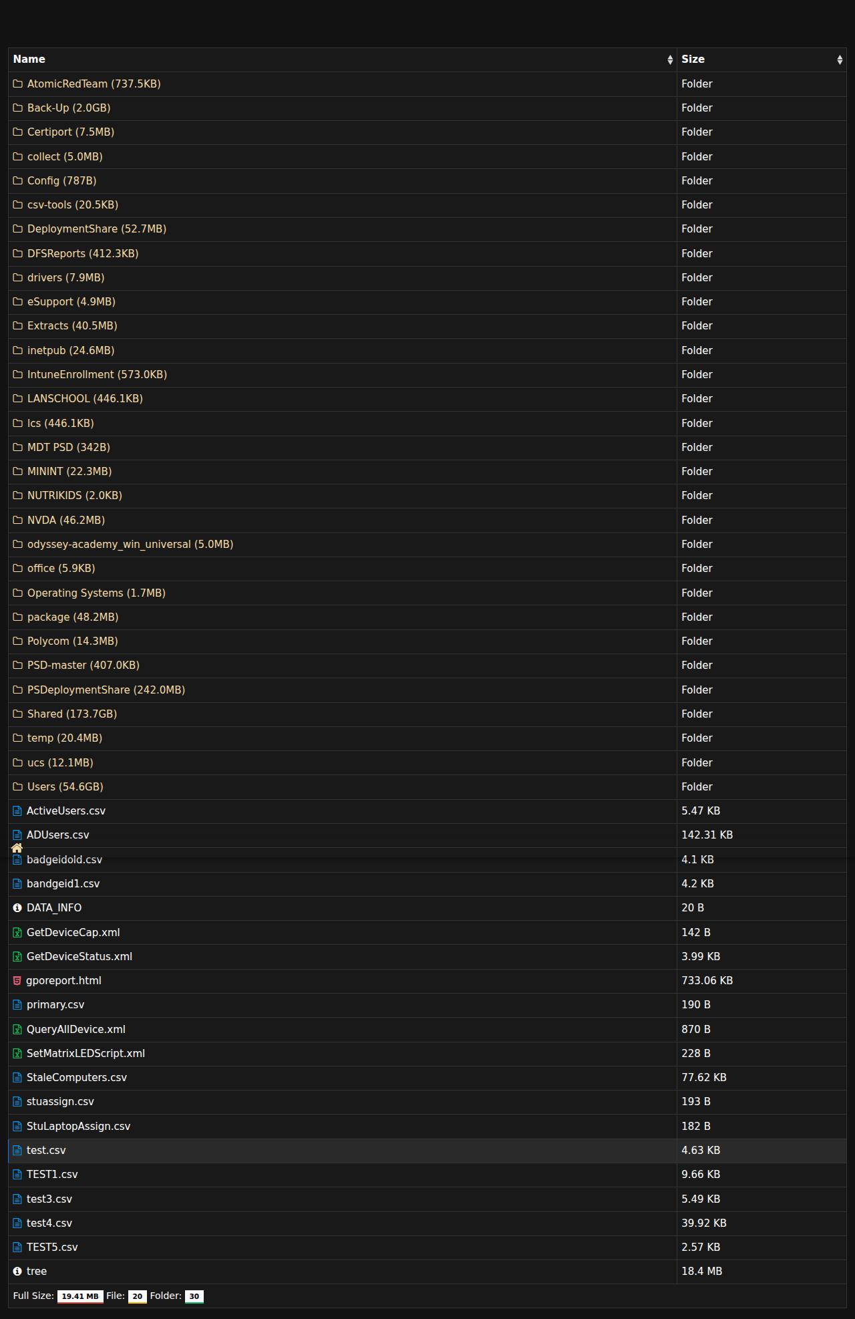Click the Excel icon beside GetDeviceCap.xml
Image resolution: width=855 pixels, height=1319 pixels.
(x=17, y=933)
